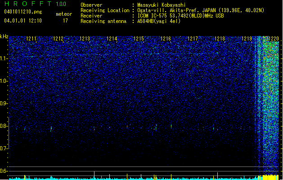Click the 1216 time axis marker

point(166,39)
